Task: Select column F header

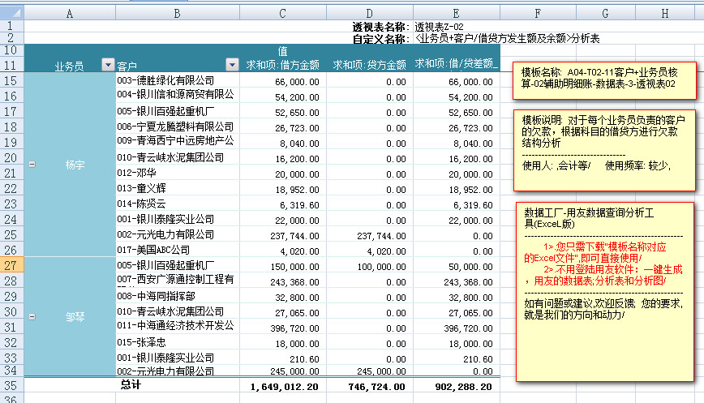Action: click(x=537, y=14)
